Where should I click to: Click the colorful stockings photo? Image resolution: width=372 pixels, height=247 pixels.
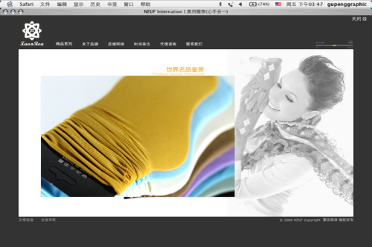point(137,136)
